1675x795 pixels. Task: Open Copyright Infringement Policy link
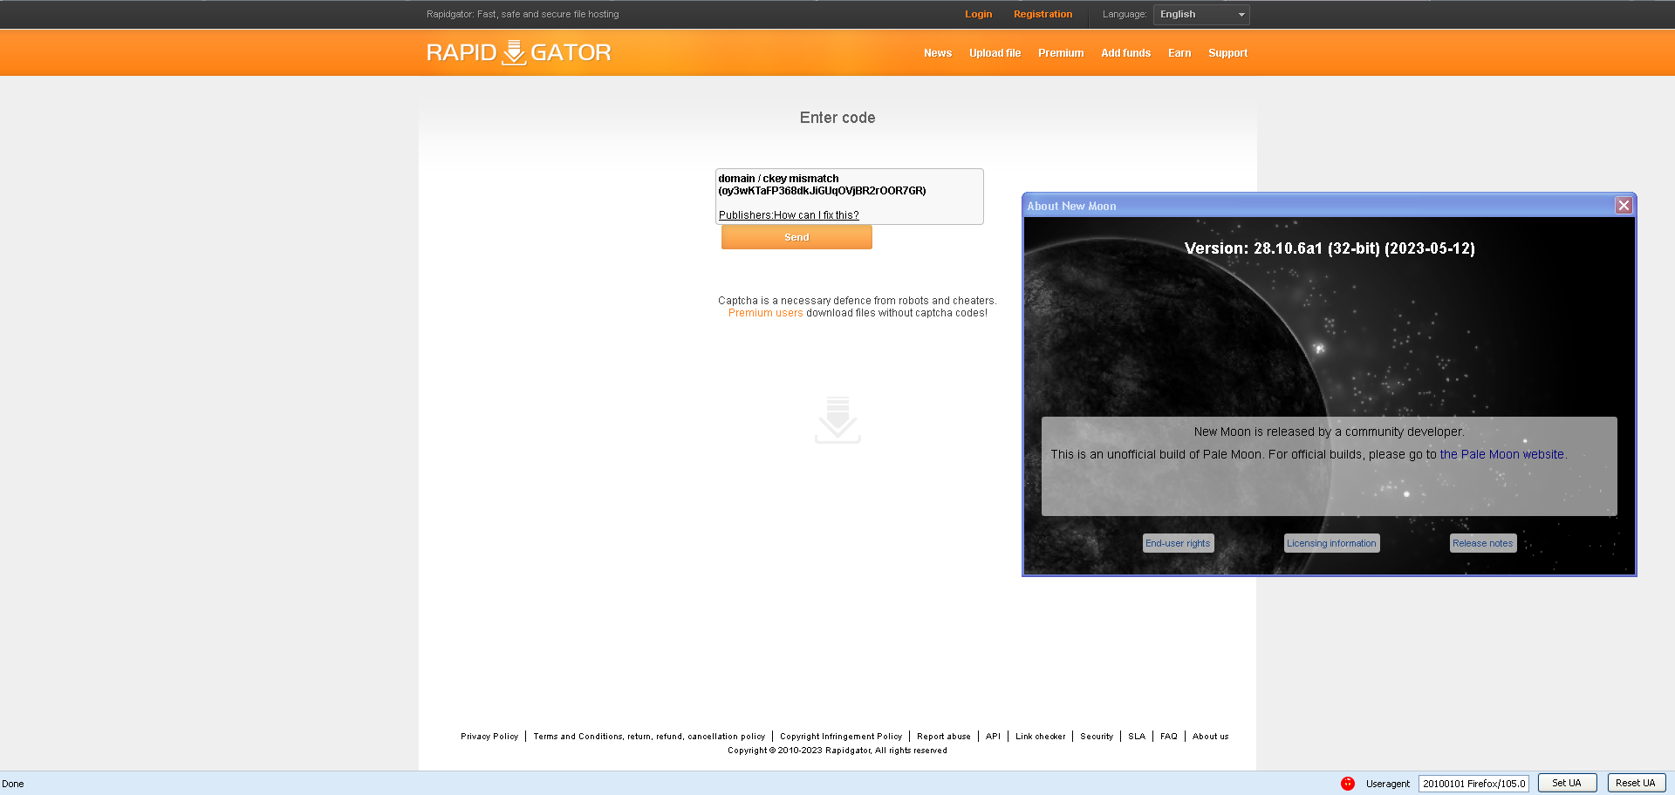(841, 737)
